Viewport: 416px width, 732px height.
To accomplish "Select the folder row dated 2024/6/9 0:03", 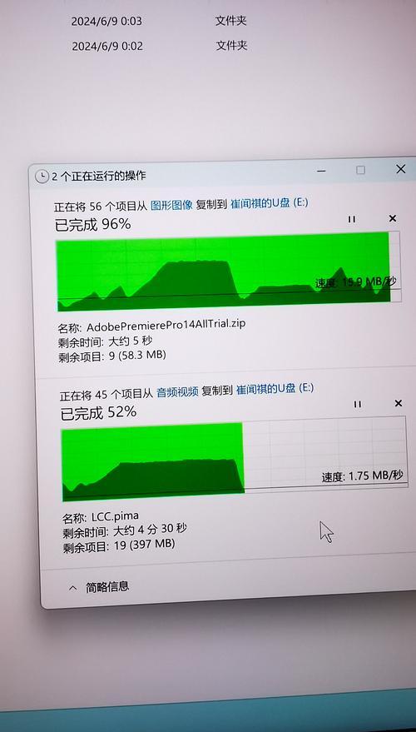I will 159,21.
